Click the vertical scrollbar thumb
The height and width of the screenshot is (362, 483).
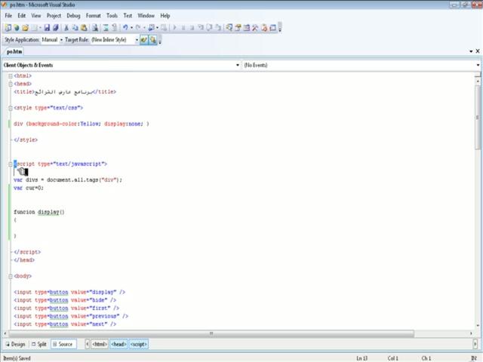click(478, 118)
